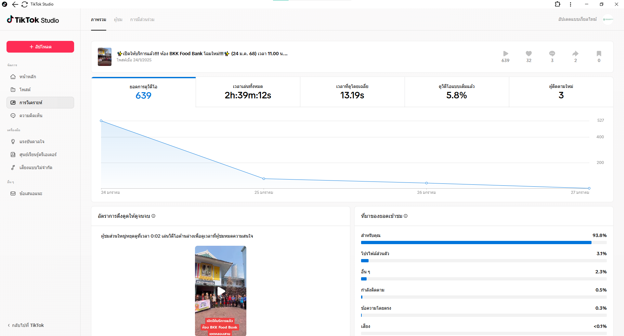Play the retention video preview
The height and width of the screenshot is (336, 624).
point(221,291)
